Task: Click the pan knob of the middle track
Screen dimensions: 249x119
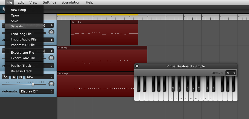Action: 51,58
